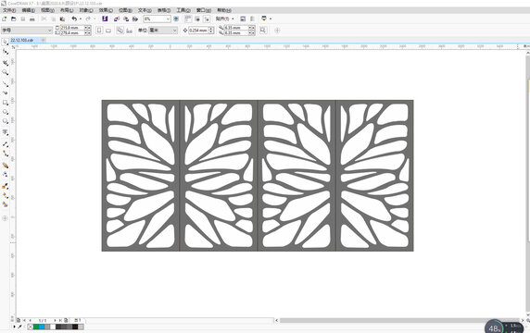Click the purple Search content icon
This screenshot has width=530, height=333.
(105, 18)
